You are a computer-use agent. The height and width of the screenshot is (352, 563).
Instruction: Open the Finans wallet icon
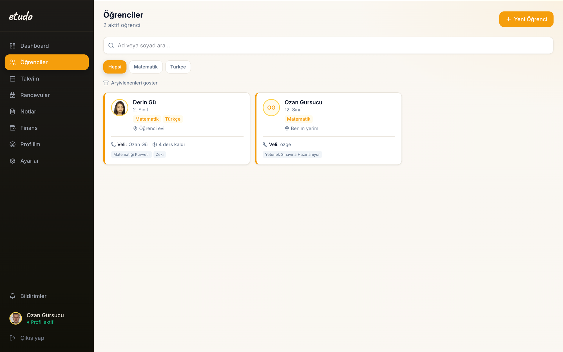point(12,128)
